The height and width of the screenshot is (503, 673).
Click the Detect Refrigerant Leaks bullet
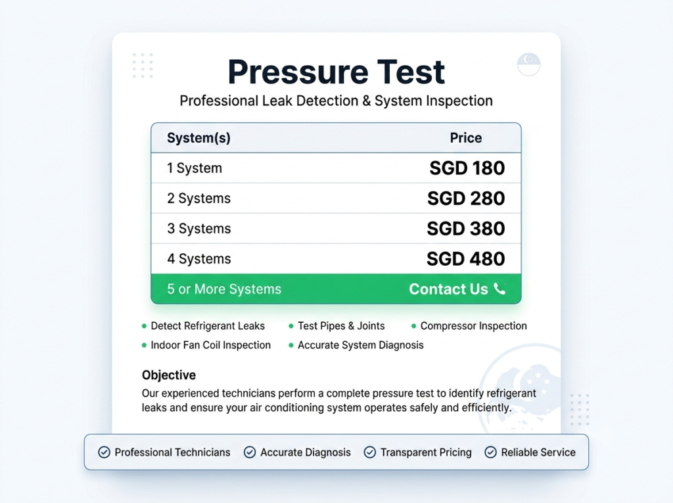coord(203,326)
